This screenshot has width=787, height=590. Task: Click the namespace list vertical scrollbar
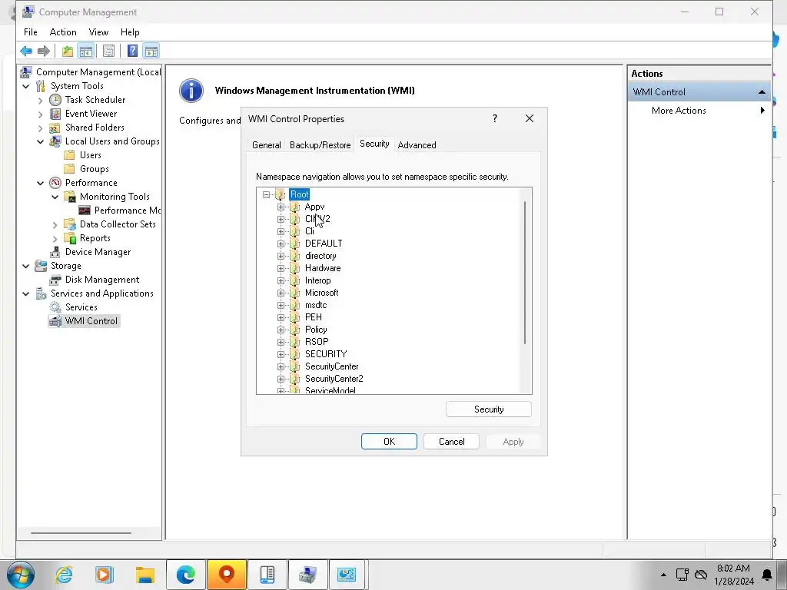pos(525,273)
